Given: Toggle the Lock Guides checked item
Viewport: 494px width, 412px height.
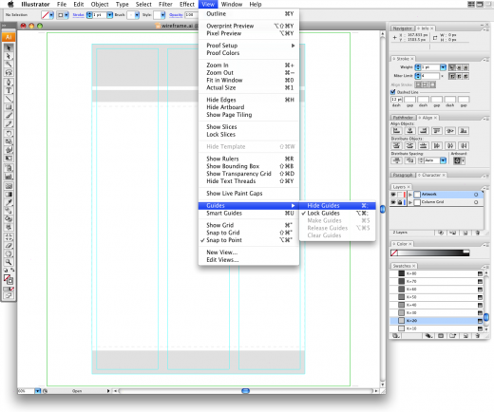Looking at the screenshot, I should pos(337,214).
